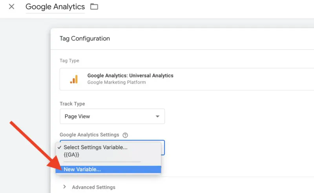Edit the Google Analytics tag name field
The height and width of the screenshot is (193, 314).
click(55, 7)
